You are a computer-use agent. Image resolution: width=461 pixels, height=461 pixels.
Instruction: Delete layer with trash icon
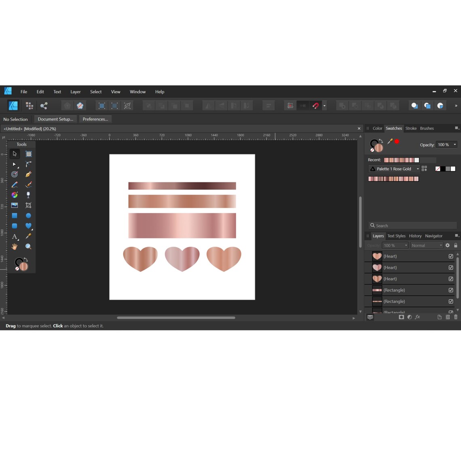456,317
